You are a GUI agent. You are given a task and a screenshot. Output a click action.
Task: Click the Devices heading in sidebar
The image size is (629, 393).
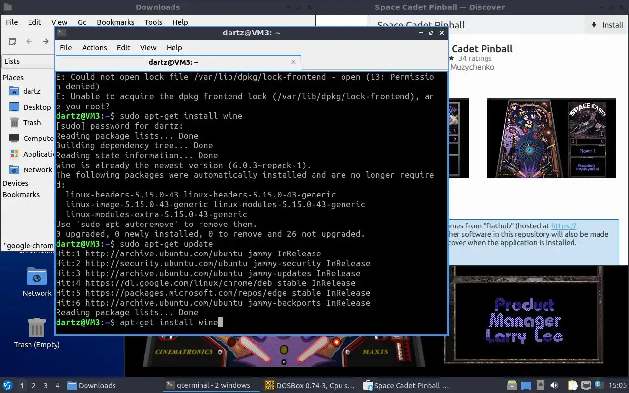click(x=15, y=183)
